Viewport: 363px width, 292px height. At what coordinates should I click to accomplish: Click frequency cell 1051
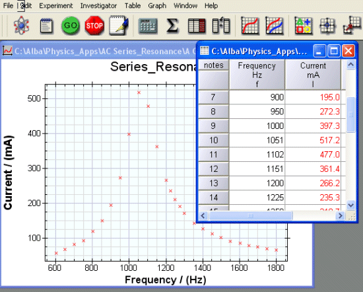pyautogui.click(x=257, y=140)
